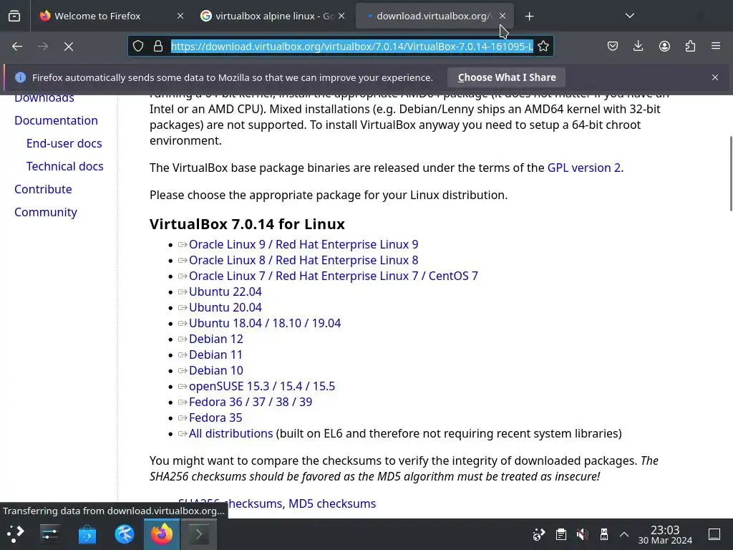The image size is (733, 550).
Task: Open the Community sidebar link
Action: (x=46, y=212)
